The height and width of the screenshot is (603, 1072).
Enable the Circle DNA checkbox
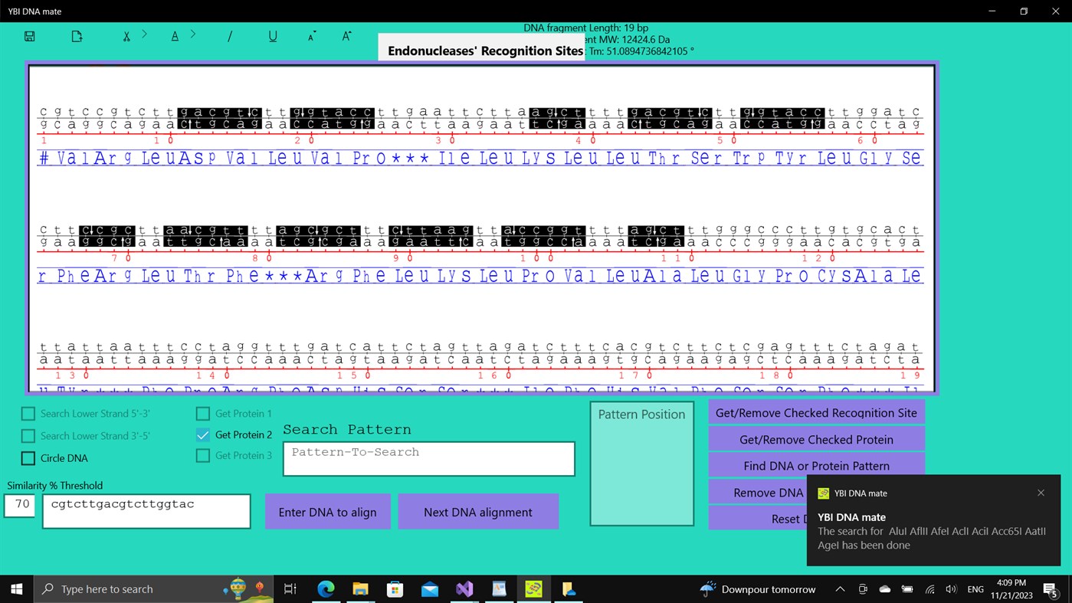click(x=28, y=457)
